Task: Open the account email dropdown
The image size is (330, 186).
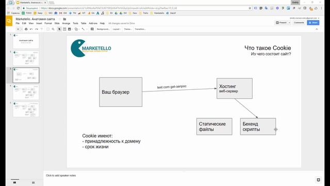Action: point(304,18)
